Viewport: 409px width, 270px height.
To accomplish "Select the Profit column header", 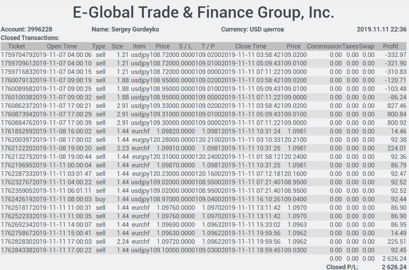I will (x=391, y=46).
